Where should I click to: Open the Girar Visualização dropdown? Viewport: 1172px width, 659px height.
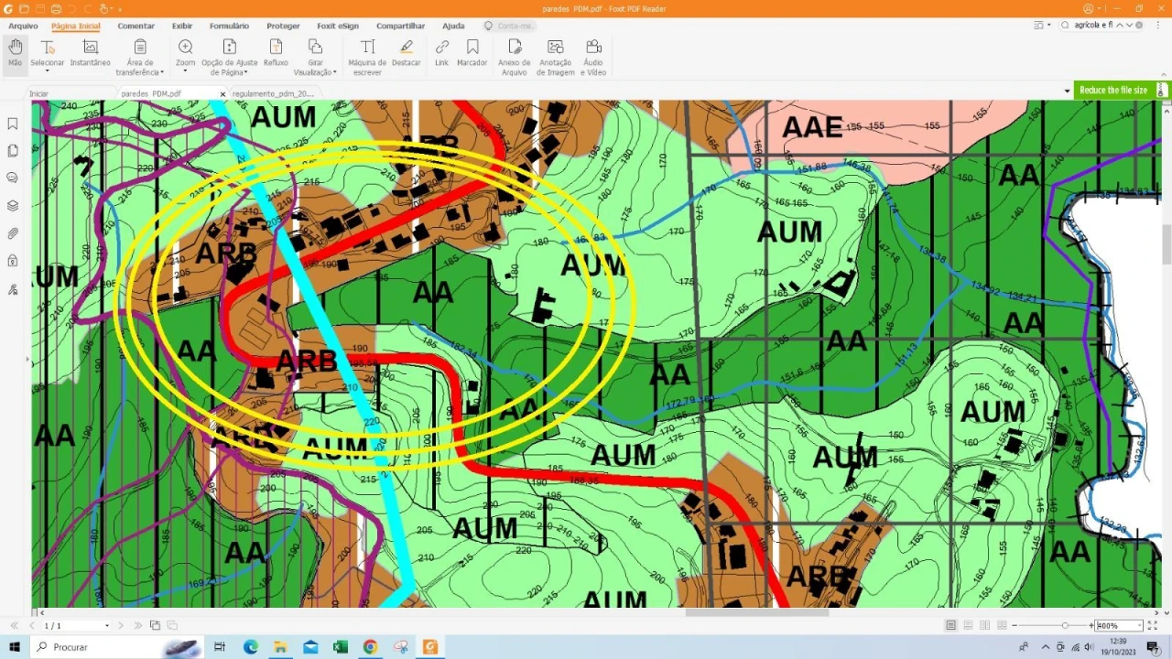pos(315,57)
